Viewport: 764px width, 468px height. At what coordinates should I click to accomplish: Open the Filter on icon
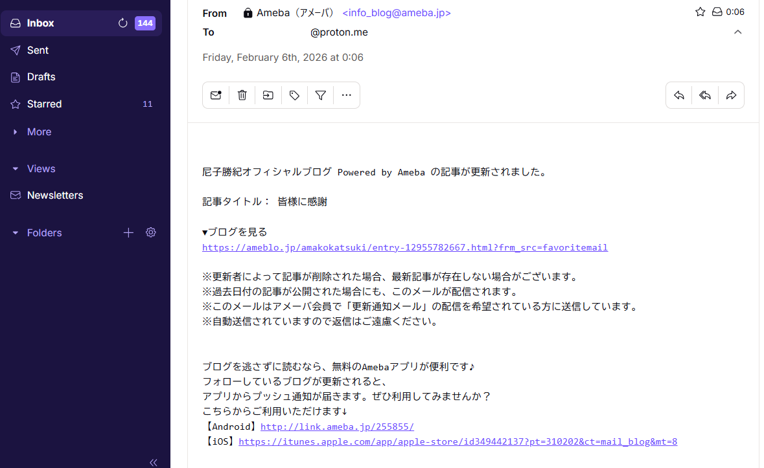(x=320, y=95)
